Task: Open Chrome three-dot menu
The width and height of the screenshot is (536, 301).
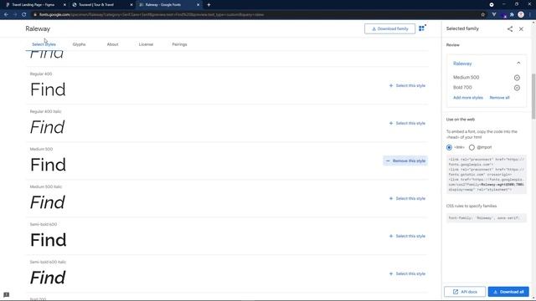Action: click(x=530, y=15)
